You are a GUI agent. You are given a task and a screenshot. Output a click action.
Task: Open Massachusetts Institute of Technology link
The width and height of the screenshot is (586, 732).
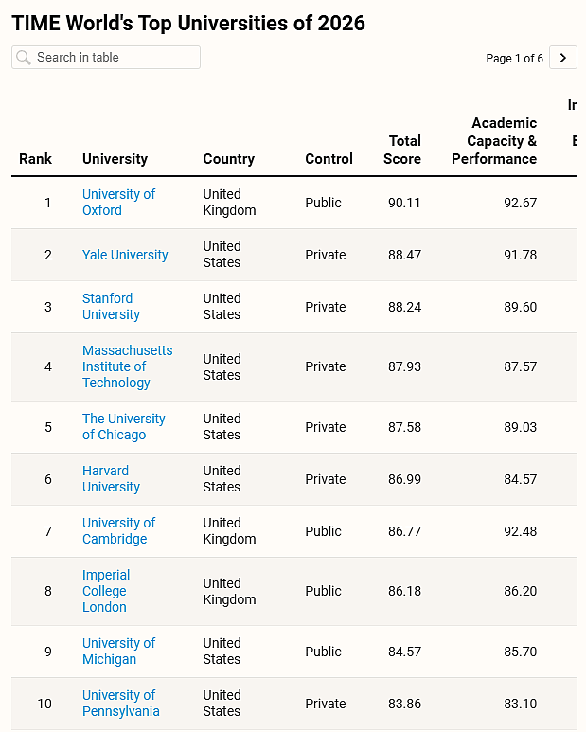click(128, 366)
